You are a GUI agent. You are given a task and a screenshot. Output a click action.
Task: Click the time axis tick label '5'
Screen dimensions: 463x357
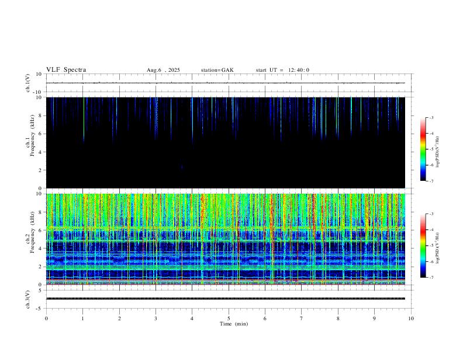[x=229, y=318]
